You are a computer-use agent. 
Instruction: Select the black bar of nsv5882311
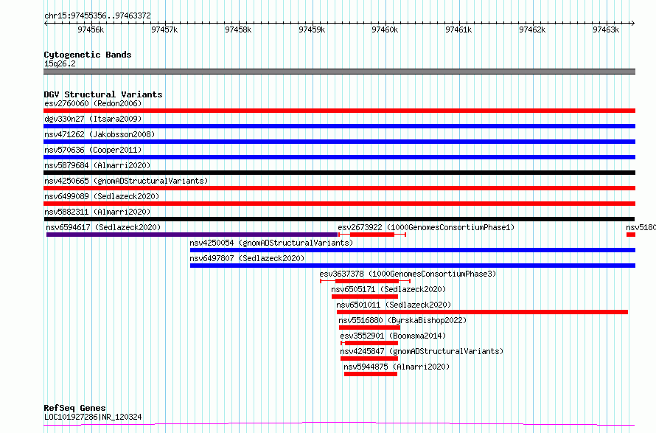339,219
